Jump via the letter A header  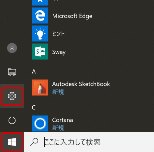34,72
